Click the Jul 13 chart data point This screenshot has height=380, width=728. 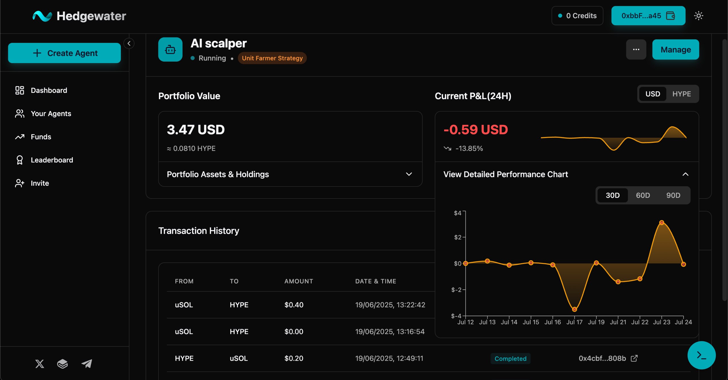click(487, 261)
